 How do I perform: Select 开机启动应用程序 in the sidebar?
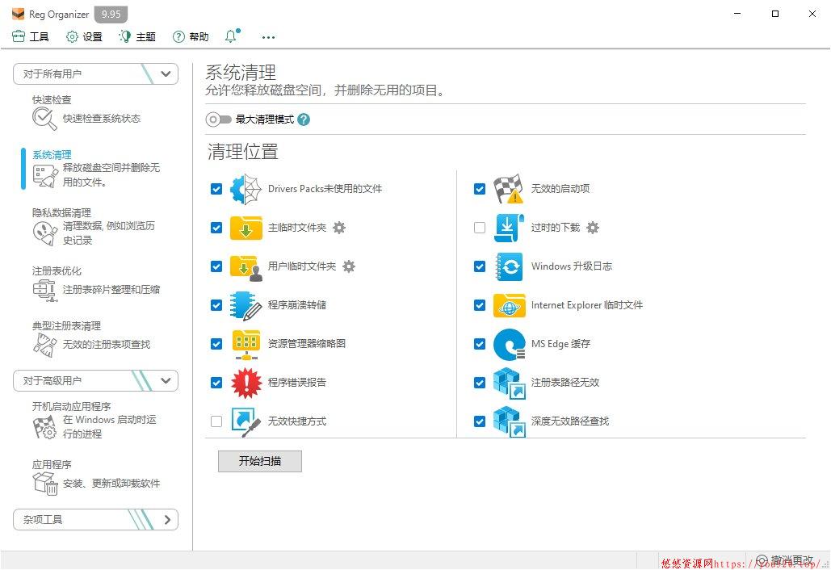pos(95,420)
